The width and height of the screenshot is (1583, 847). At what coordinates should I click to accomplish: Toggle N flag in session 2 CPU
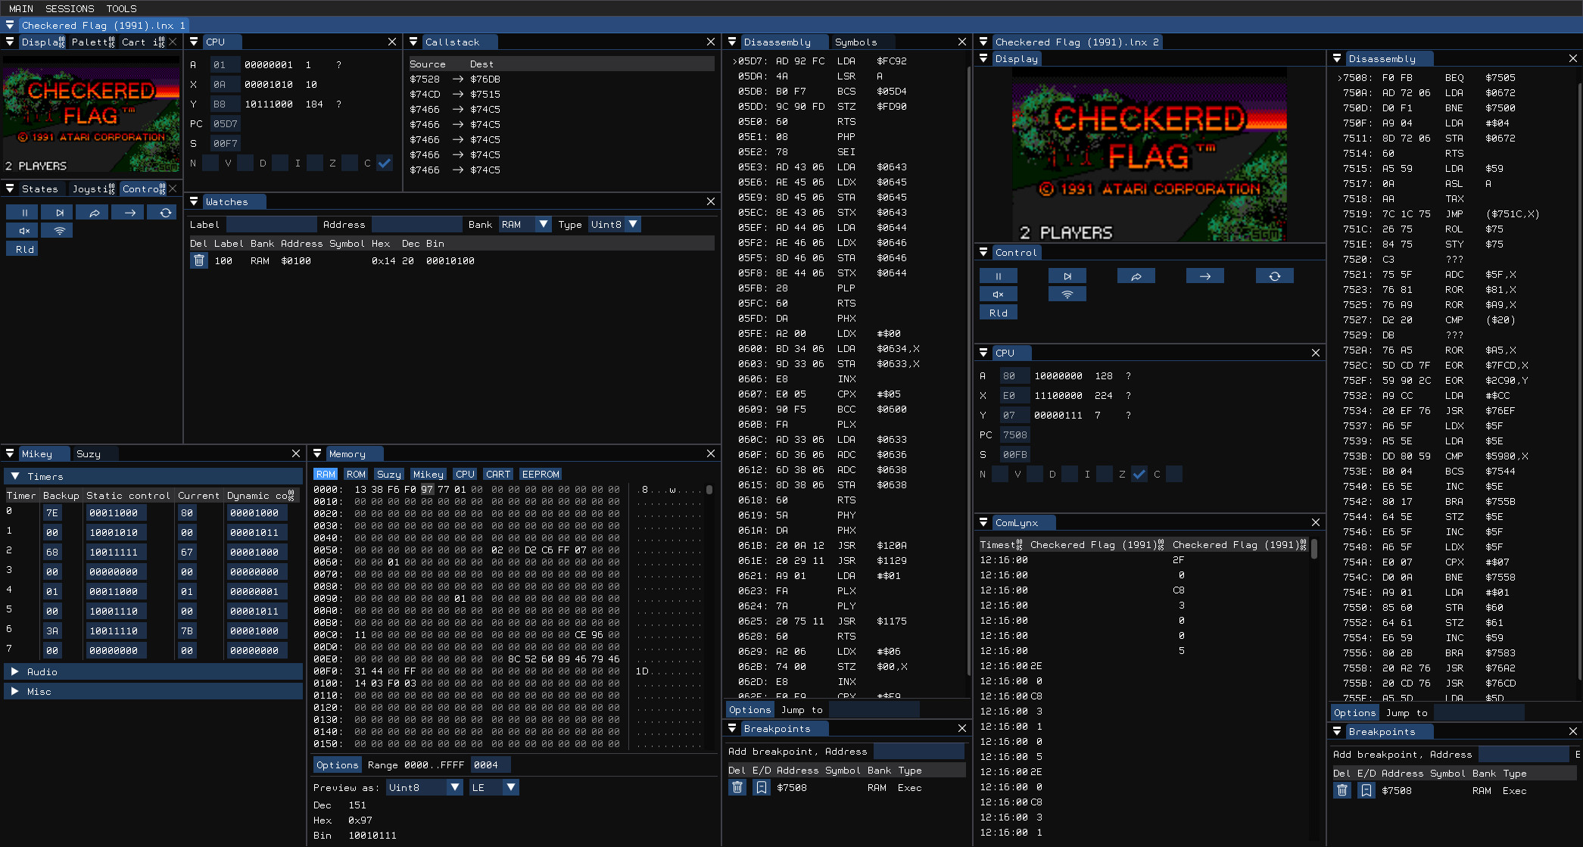coord(1000,474)
